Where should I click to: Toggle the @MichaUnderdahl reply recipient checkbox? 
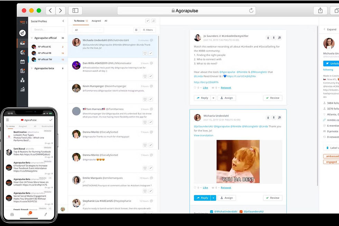click(x=212, y=211)
